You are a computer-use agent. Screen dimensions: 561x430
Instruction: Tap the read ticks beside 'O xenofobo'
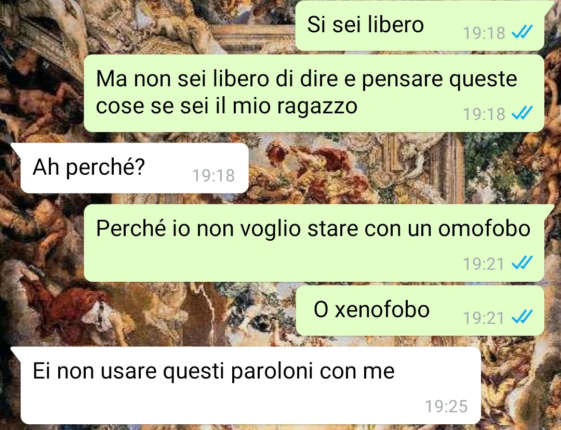pyautogui.click(x=522, y=317)
